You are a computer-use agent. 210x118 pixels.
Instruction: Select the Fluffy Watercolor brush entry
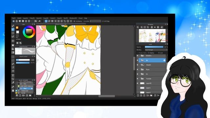pos(25,86)
